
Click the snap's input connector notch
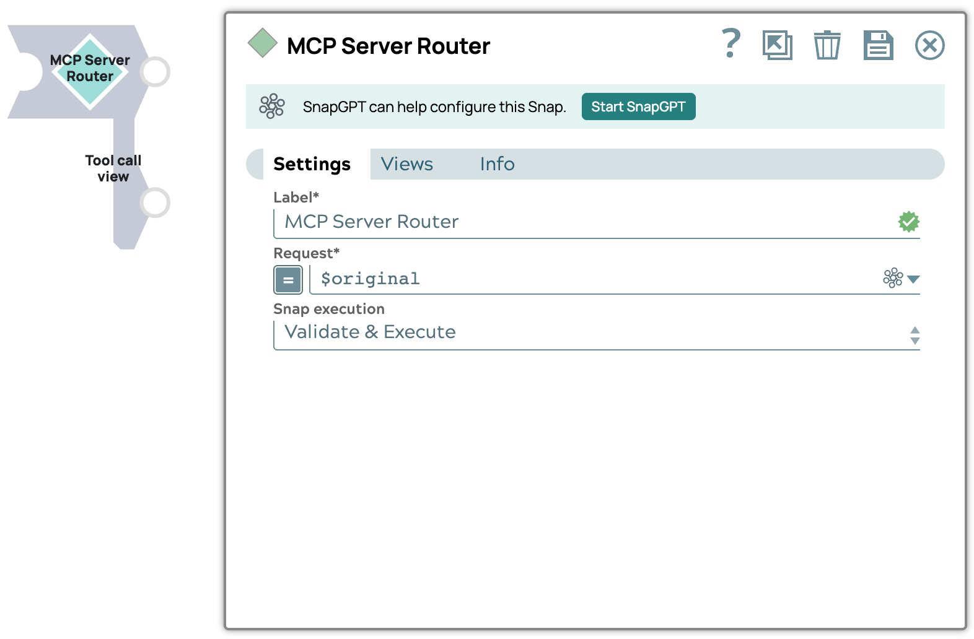(x=25, y=72)
